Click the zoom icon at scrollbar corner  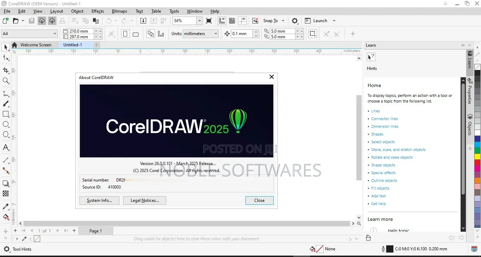(359, 223)
